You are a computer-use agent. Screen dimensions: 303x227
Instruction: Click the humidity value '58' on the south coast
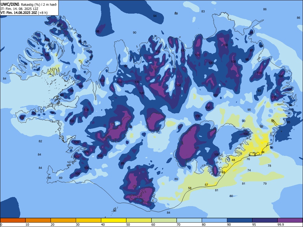[190, 188]
